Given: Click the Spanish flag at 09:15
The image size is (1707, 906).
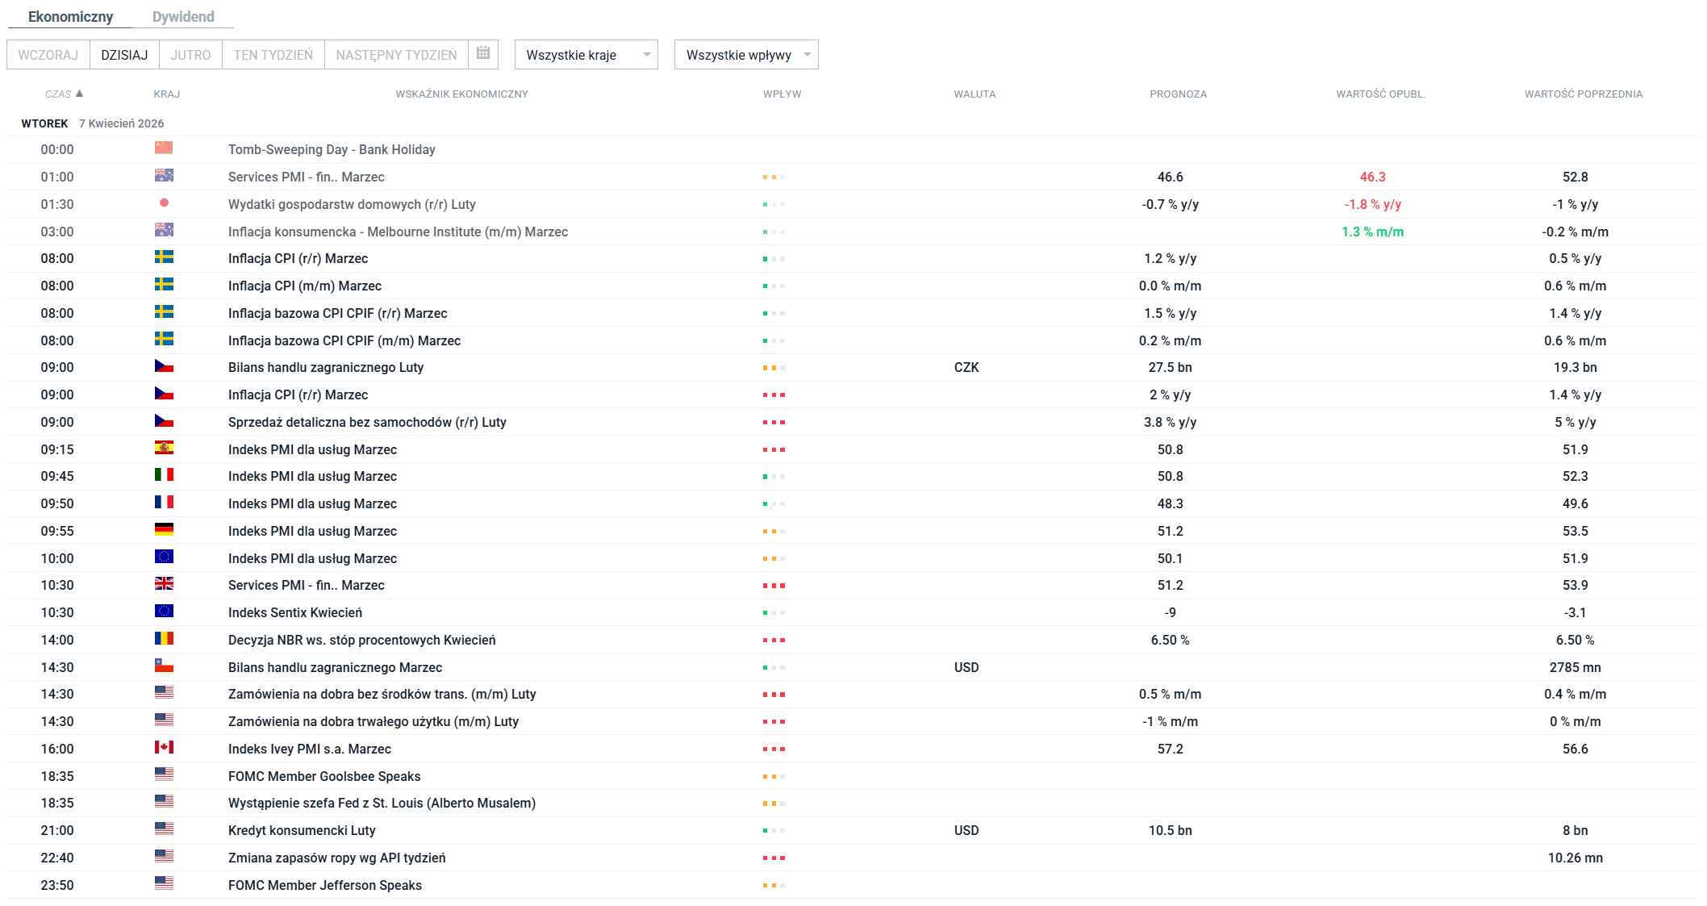Looking at the screenshot, I should [x=164, y=449].
